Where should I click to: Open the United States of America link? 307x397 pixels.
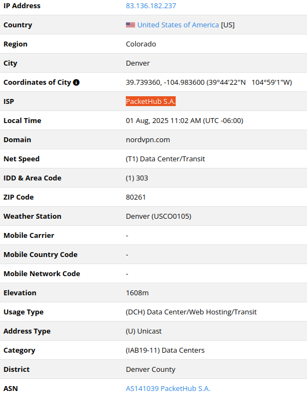tap(178, 25)
